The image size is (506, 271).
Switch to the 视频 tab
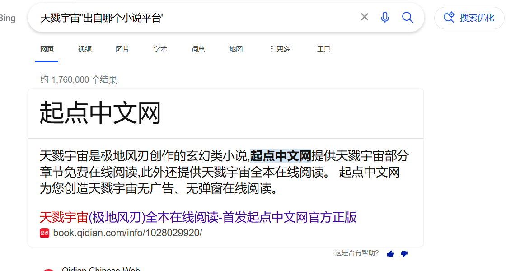click(84, 49)
